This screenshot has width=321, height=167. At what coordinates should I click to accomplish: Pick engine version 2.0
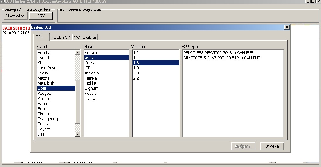pos(156,73)
